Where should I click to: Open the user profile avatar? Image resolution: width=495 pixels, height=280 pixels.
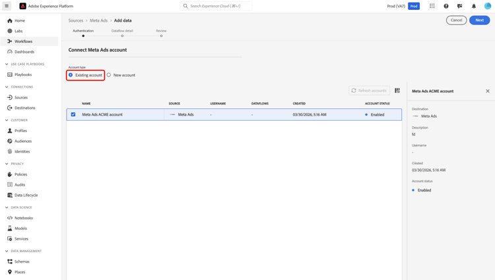pos(488,6)
